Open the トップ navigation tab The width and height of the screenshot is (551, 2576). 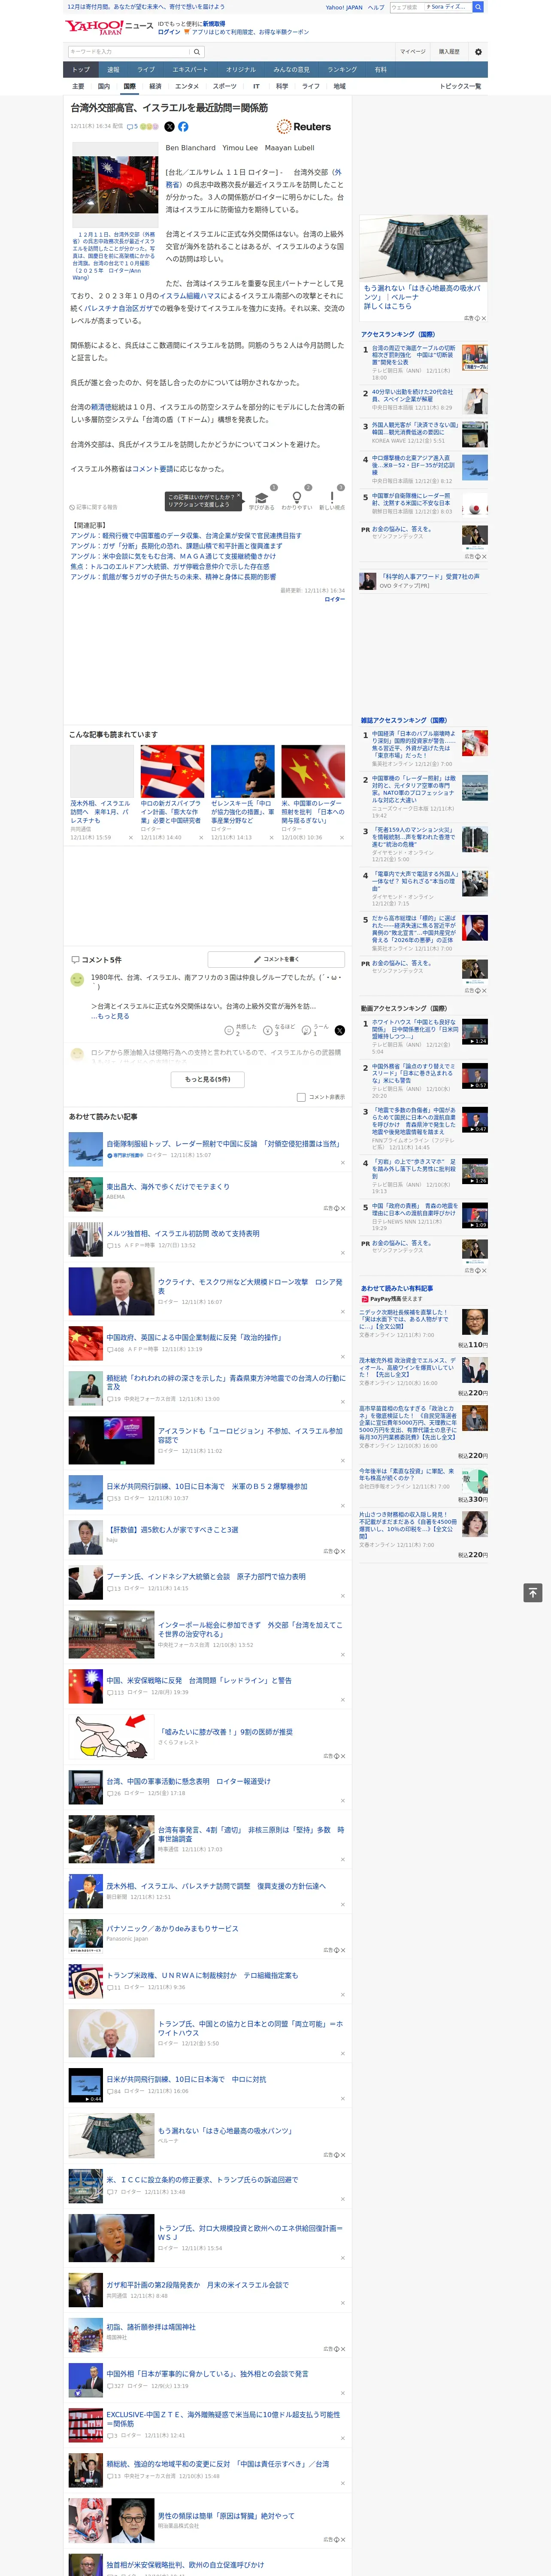tap(81, 70)
